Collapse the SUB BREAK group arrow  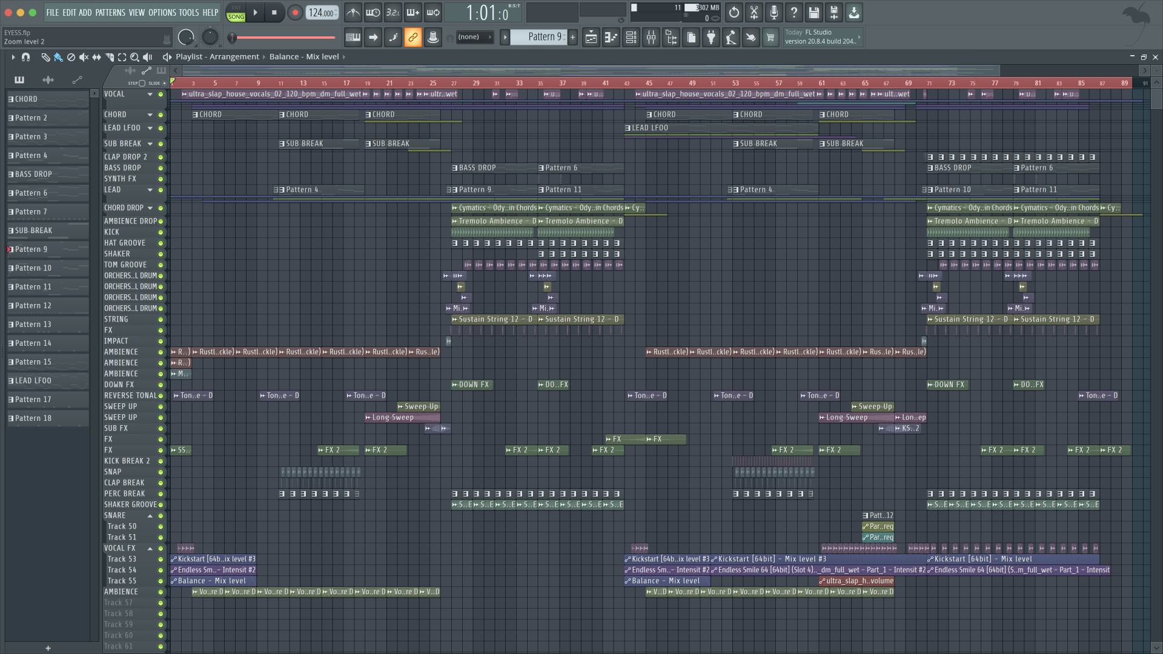pos(150,144)
